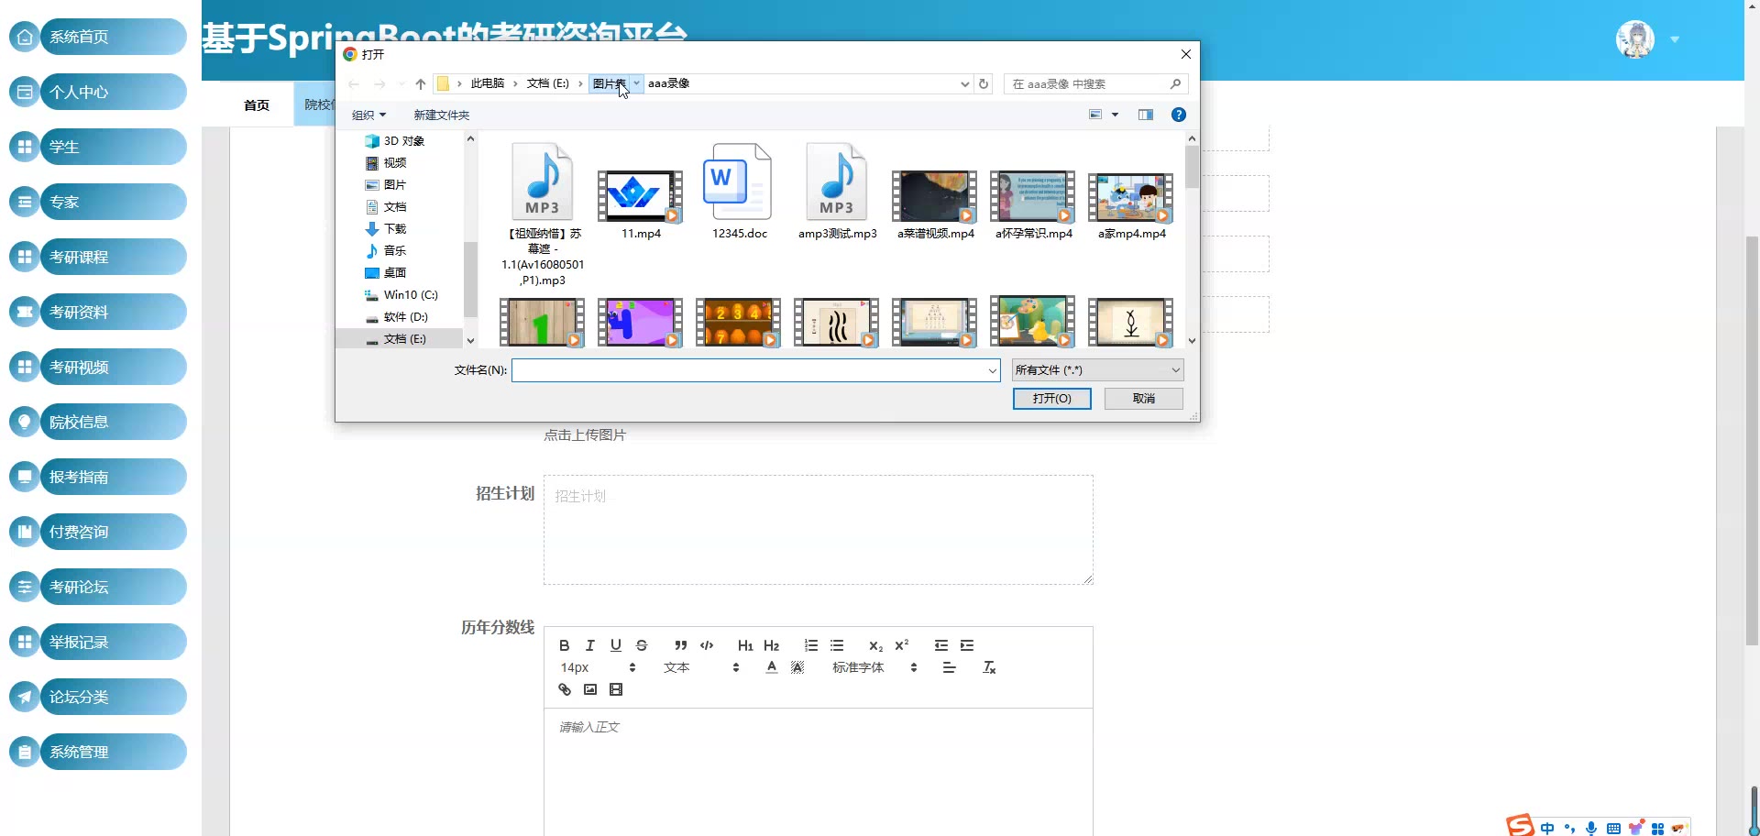
Task: Increase indent in the editor
Action: coord(967,645)
